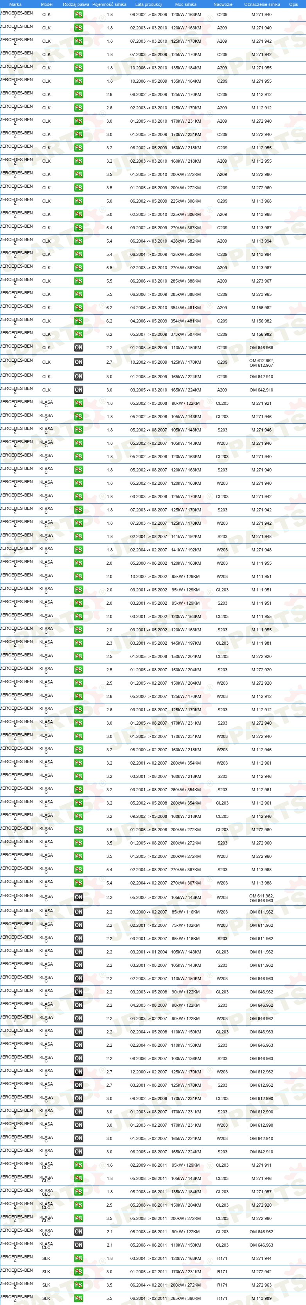The image size is (306, 1305).
Task: Click petrol pump icon in M 111.981 row
Action: (78, 643)
